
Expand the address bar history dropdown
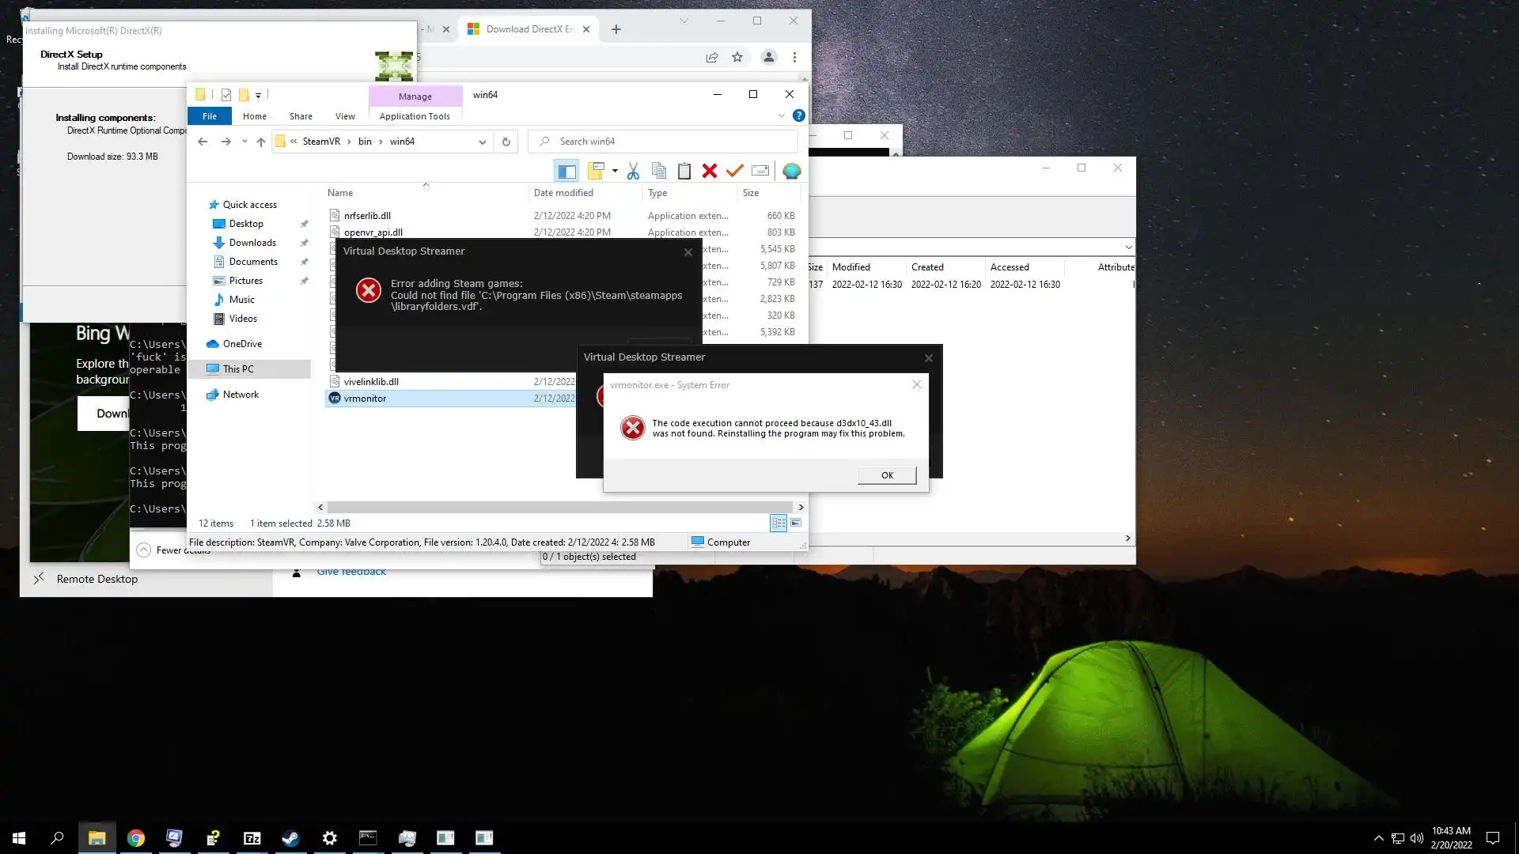[482, 142]
